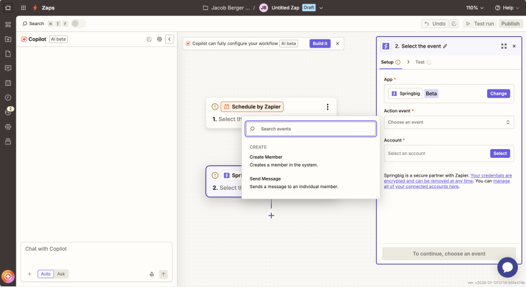
Task: Open manage connected accounts link
Action: [447, 184]
